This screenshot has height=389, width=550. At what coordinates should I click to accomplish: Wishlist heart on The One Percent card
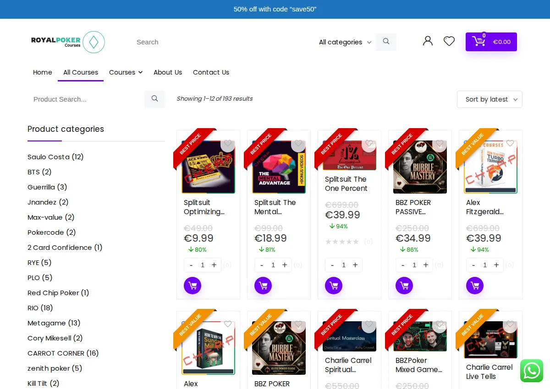pos(369,144)
